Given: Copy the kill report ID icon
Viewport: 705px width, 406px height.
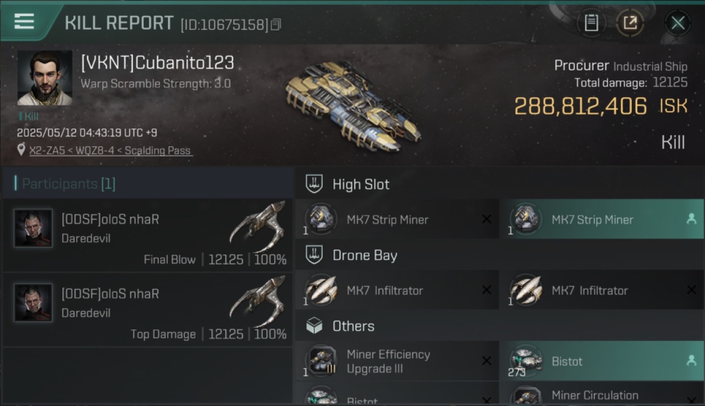Looking at the screenshot, I should pyautogui.click(x=276, y=24).
